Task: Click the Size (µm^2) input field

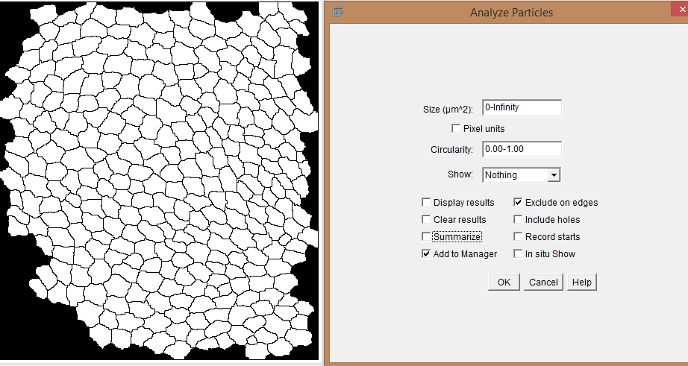Action: pos(522,107)
